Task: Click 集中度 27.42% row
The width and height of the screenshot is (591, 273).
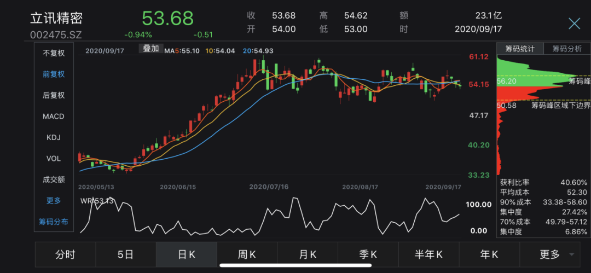Action: click(543, 212)
